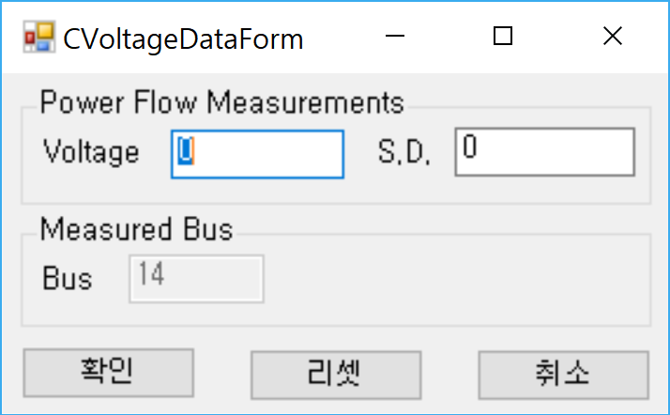
Task: Click the Voltage label
Action: click(91, 152)
